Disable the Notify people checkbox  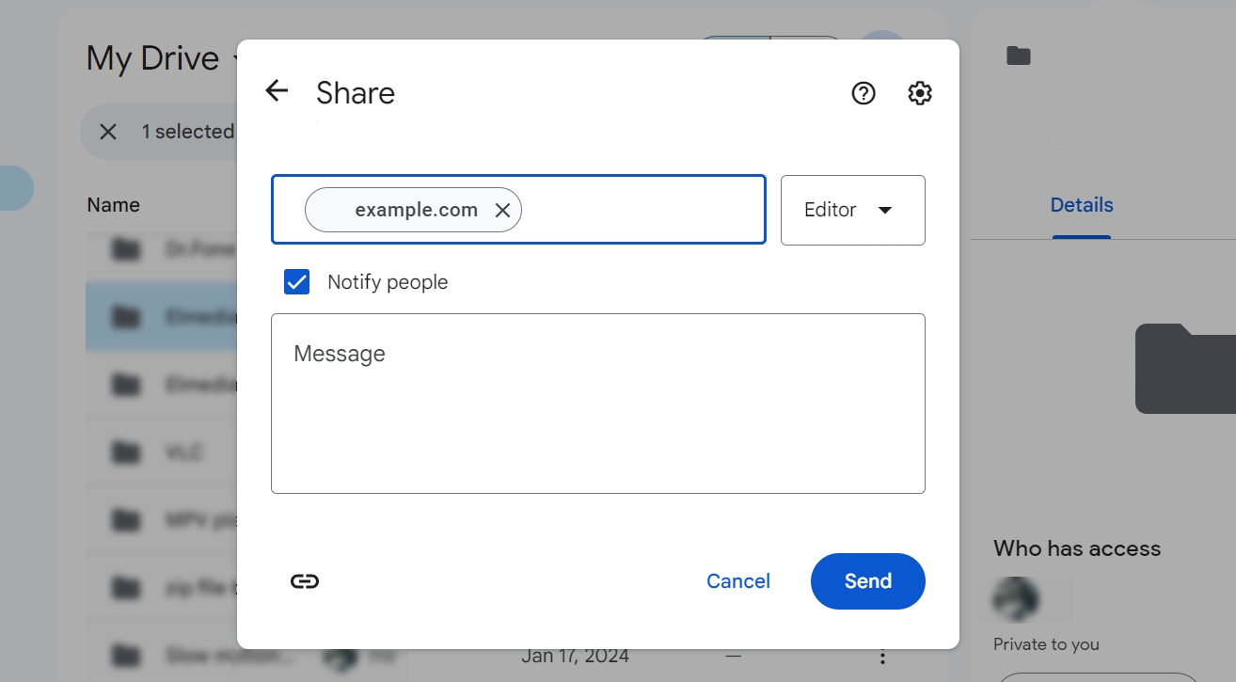coord(296,281)
